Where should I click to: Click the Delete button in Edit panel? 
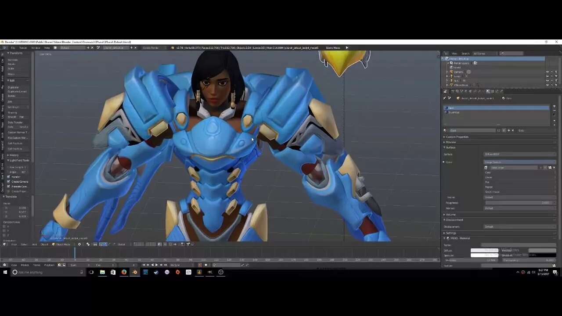[x=18, y=96]
